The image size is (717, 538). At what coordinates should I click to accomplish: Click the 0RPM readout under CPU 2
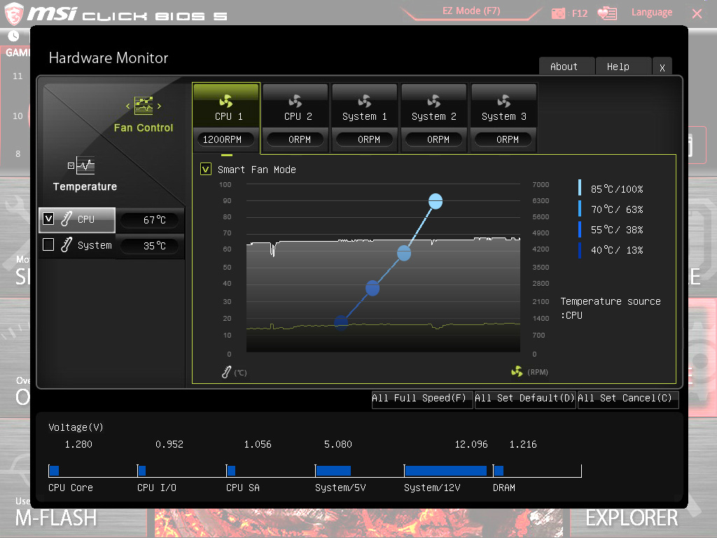tap(295, 139)
